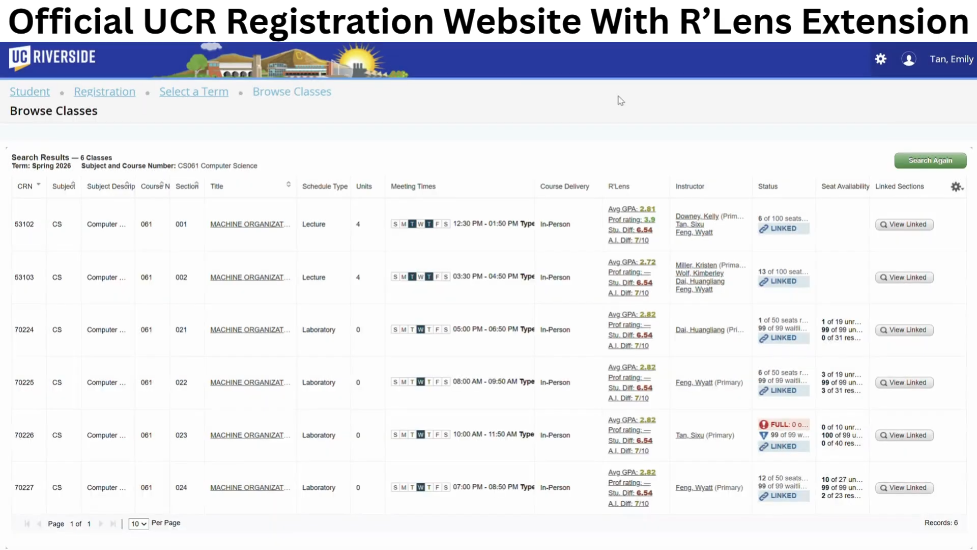Sort by CRN column arrow
This screenshot has width=977, height=550.
[38, 184]
